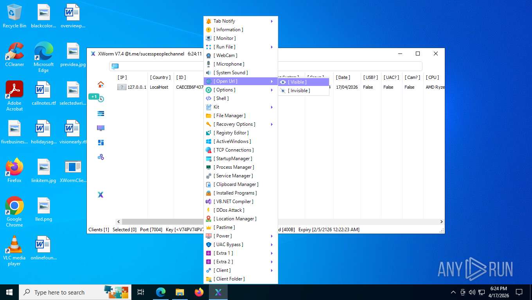Click the Clipboard Manager icon
This screenshot has height=300, width=532.
tap(208, 184)
